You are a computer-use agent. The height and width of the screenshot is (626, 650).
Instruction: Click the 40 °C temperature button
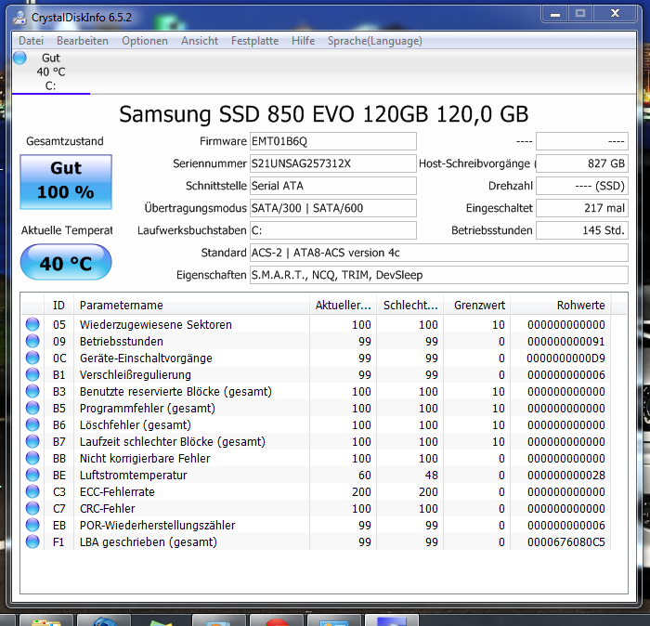pos(66,263)
